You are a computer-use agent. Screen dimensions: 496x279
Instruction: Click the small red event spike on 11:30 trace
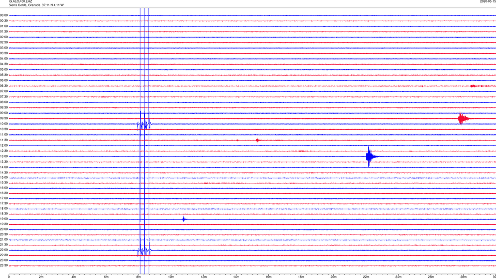257,140
